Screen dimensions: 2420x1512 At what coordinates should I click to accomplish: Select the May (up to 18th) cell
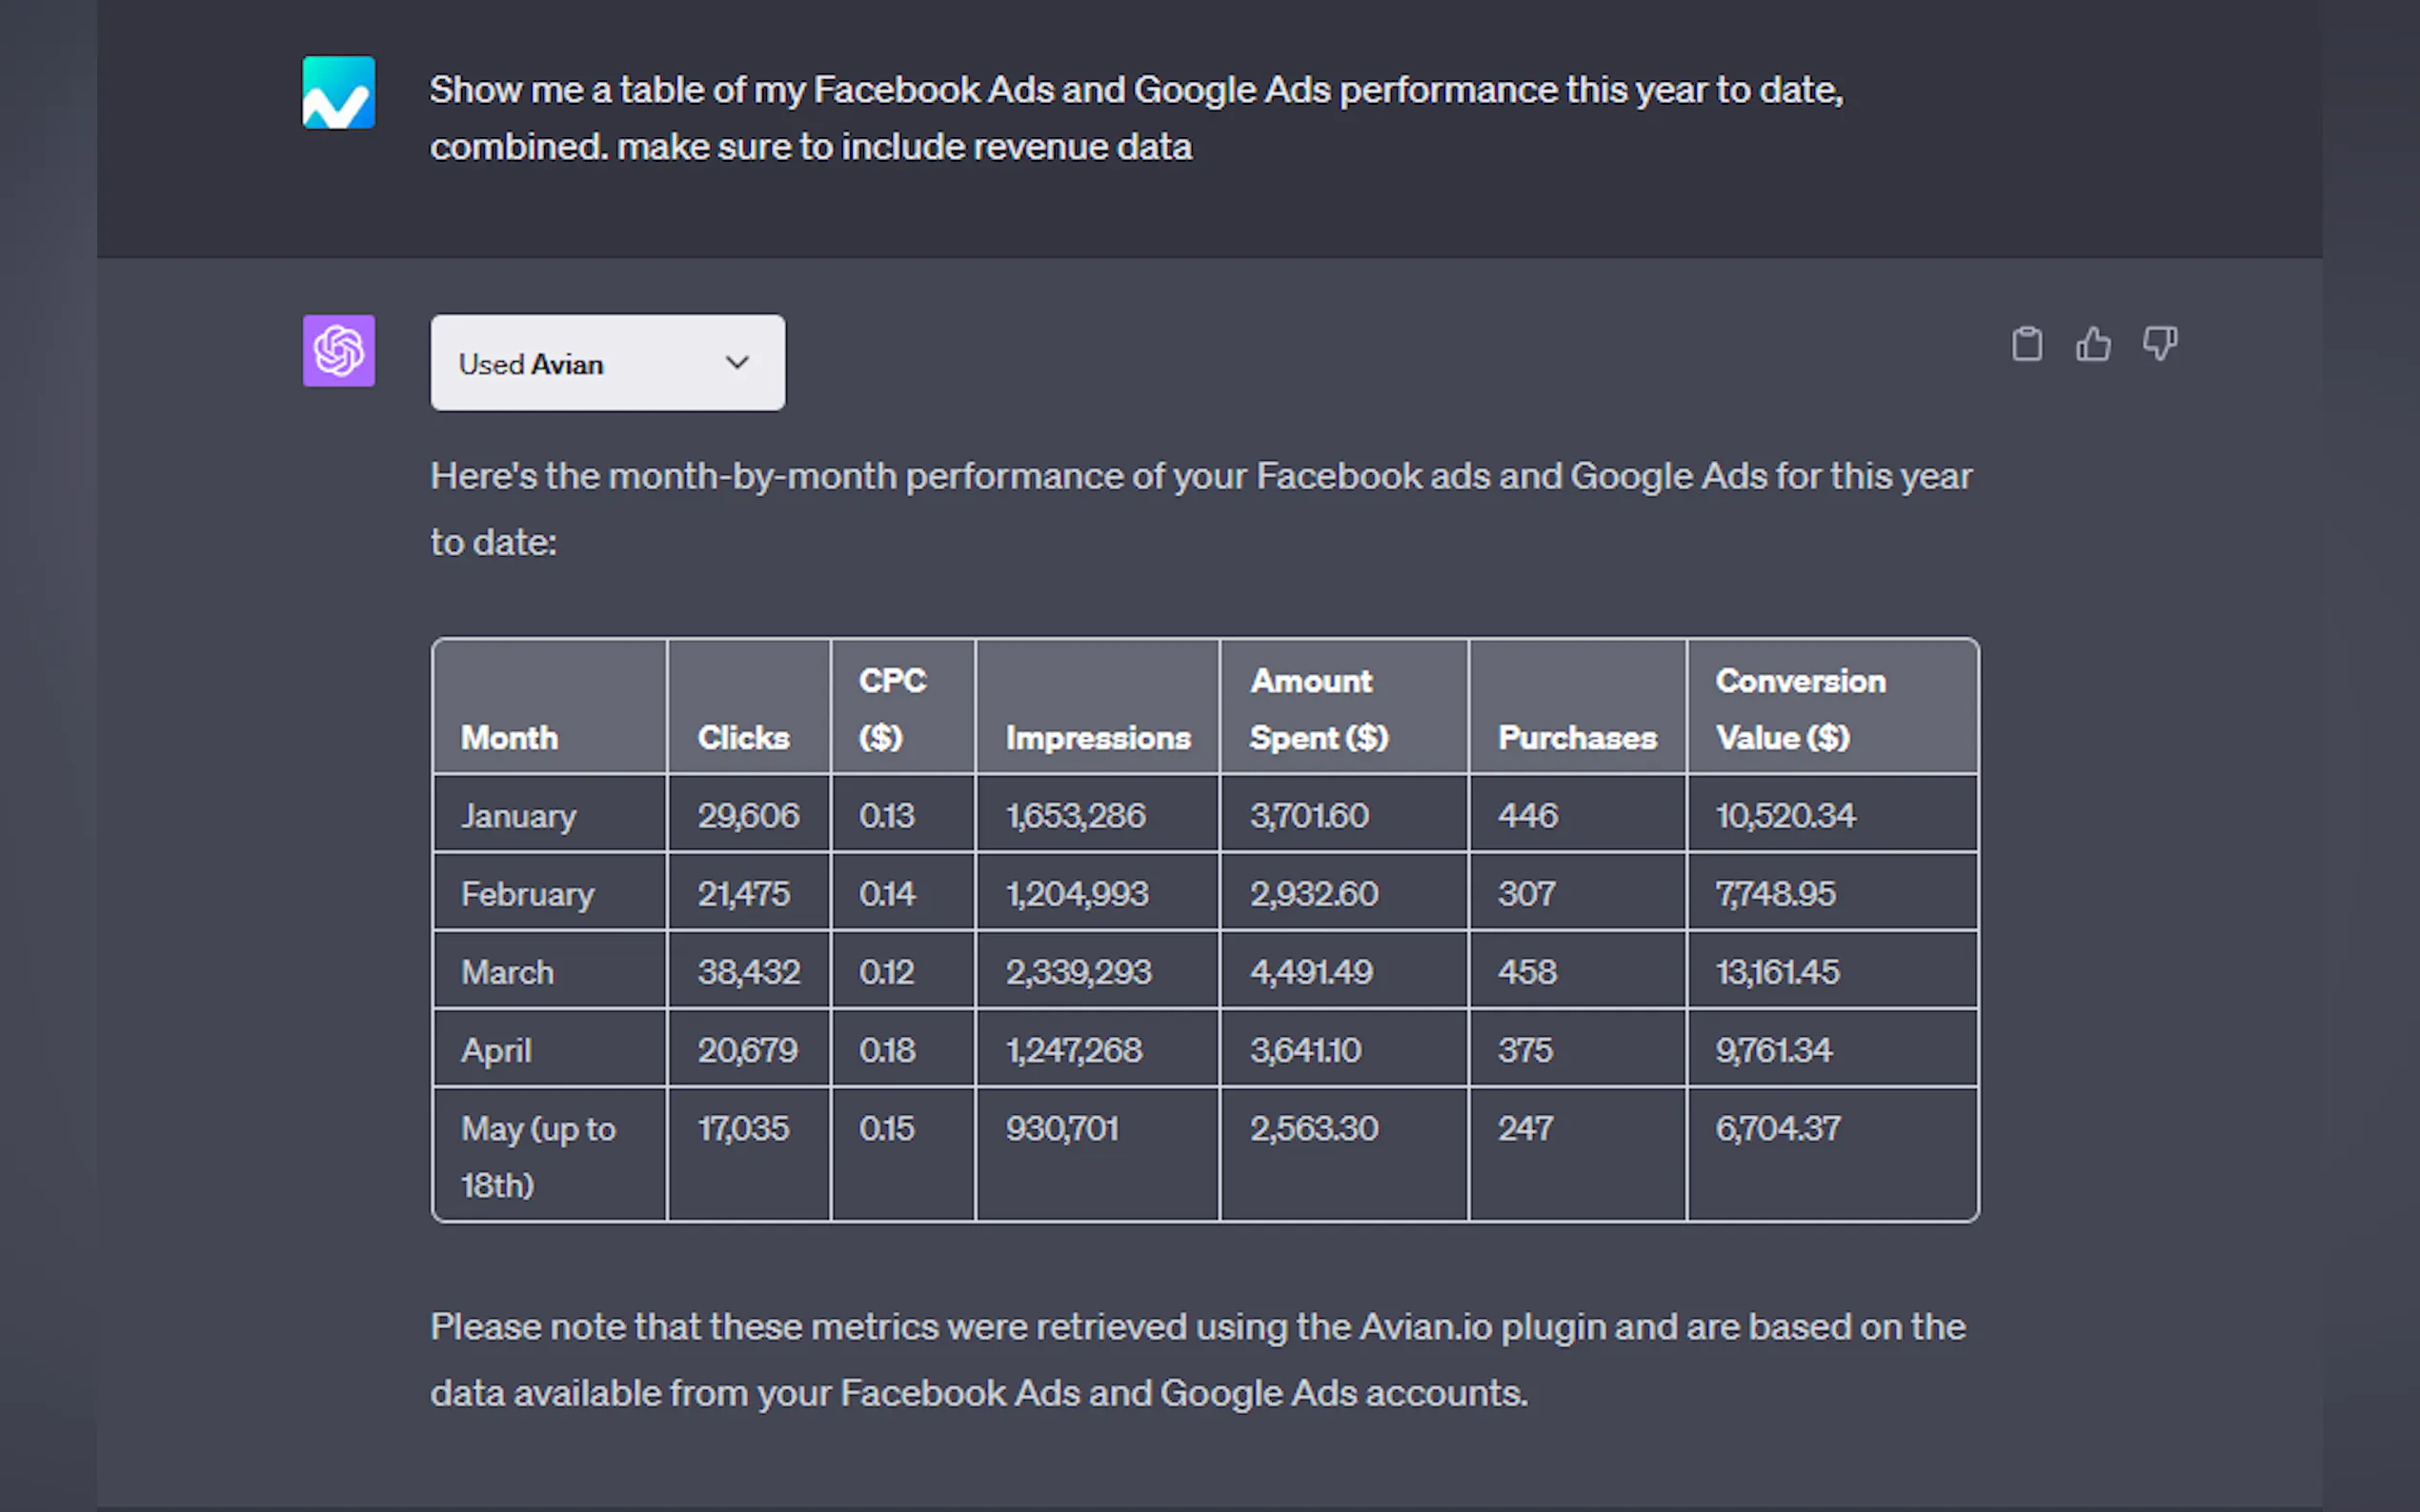pos(538,1156)
